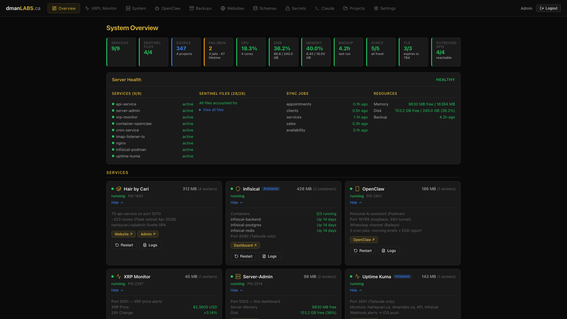Click the uptime-kuma service row

coord(152,156)
